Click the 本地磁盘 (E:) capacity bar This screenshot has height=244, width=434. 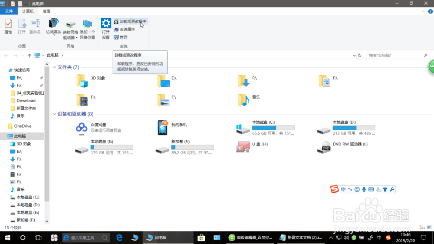112,147
